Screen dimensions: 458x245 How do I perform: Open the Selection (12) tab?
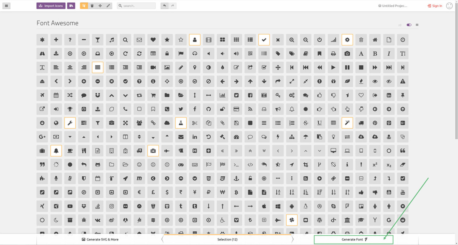point(227,239)
